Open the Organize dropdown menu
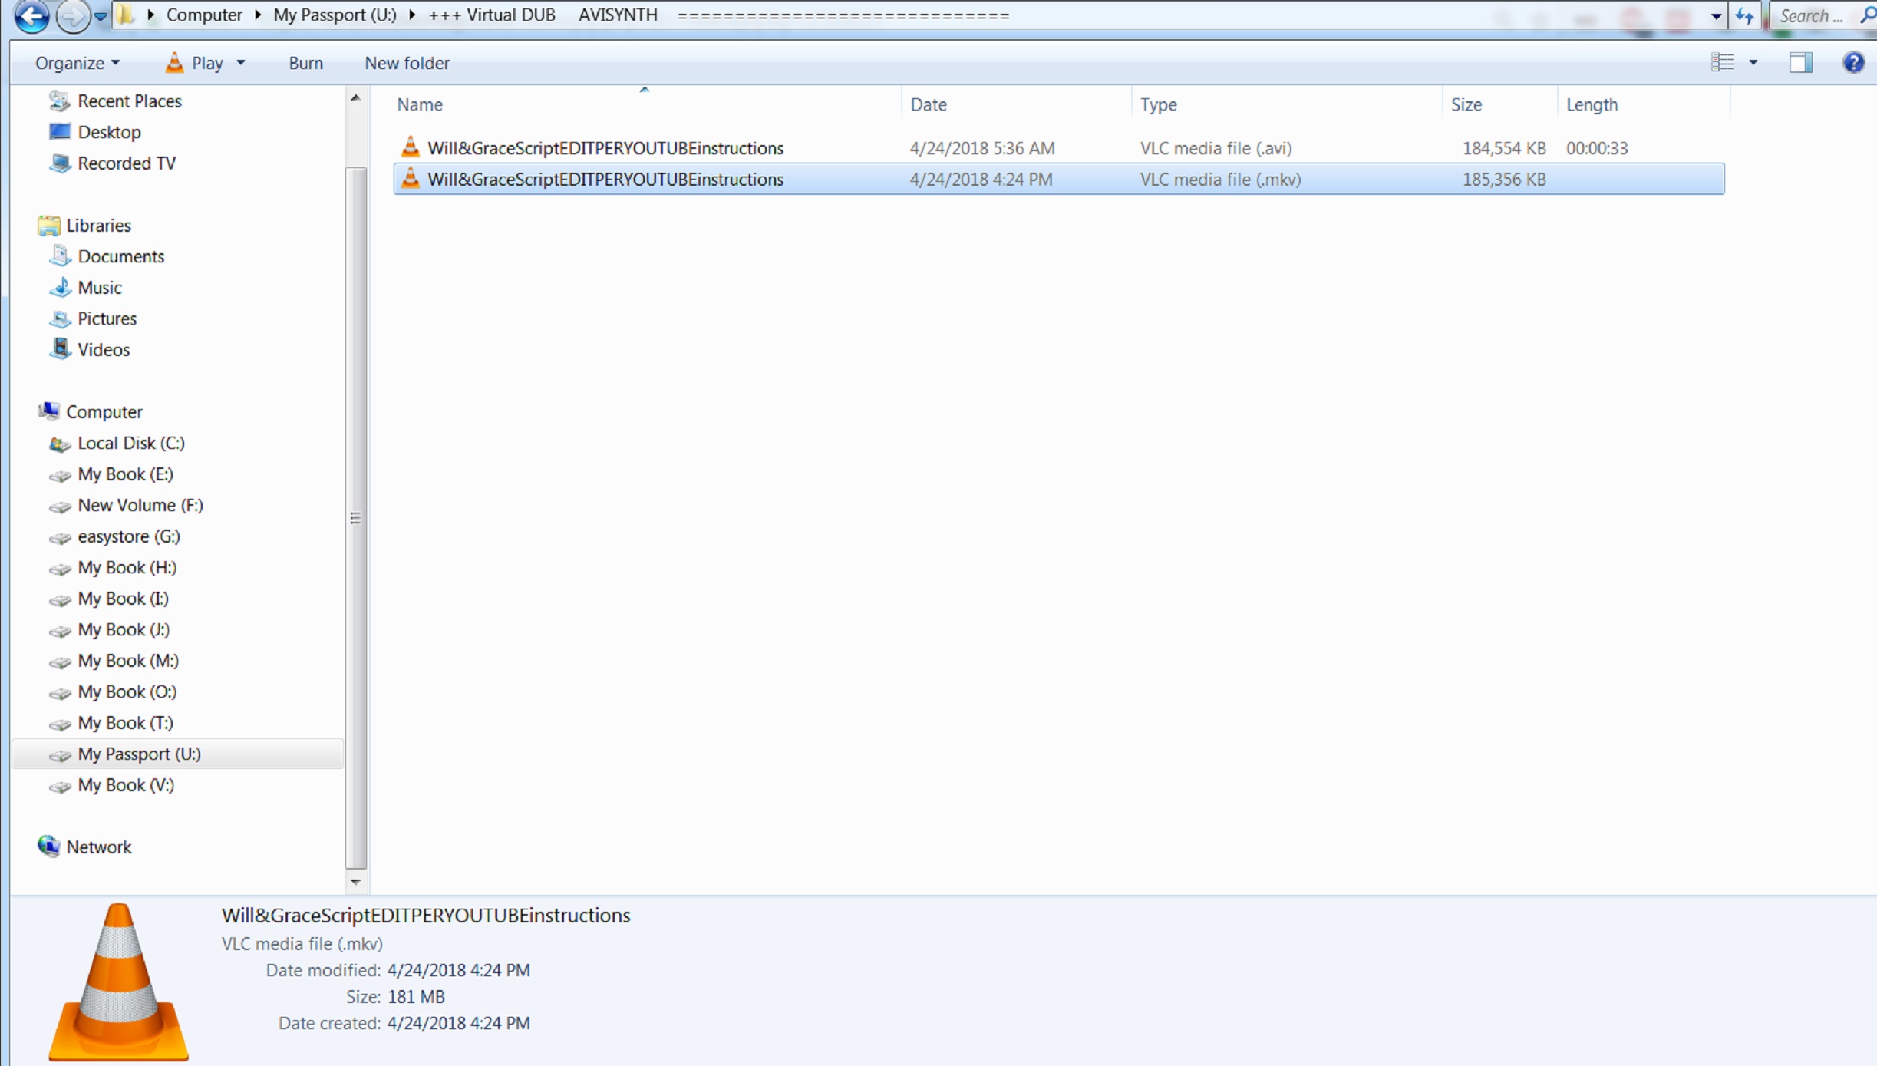 tap(77, 63)
